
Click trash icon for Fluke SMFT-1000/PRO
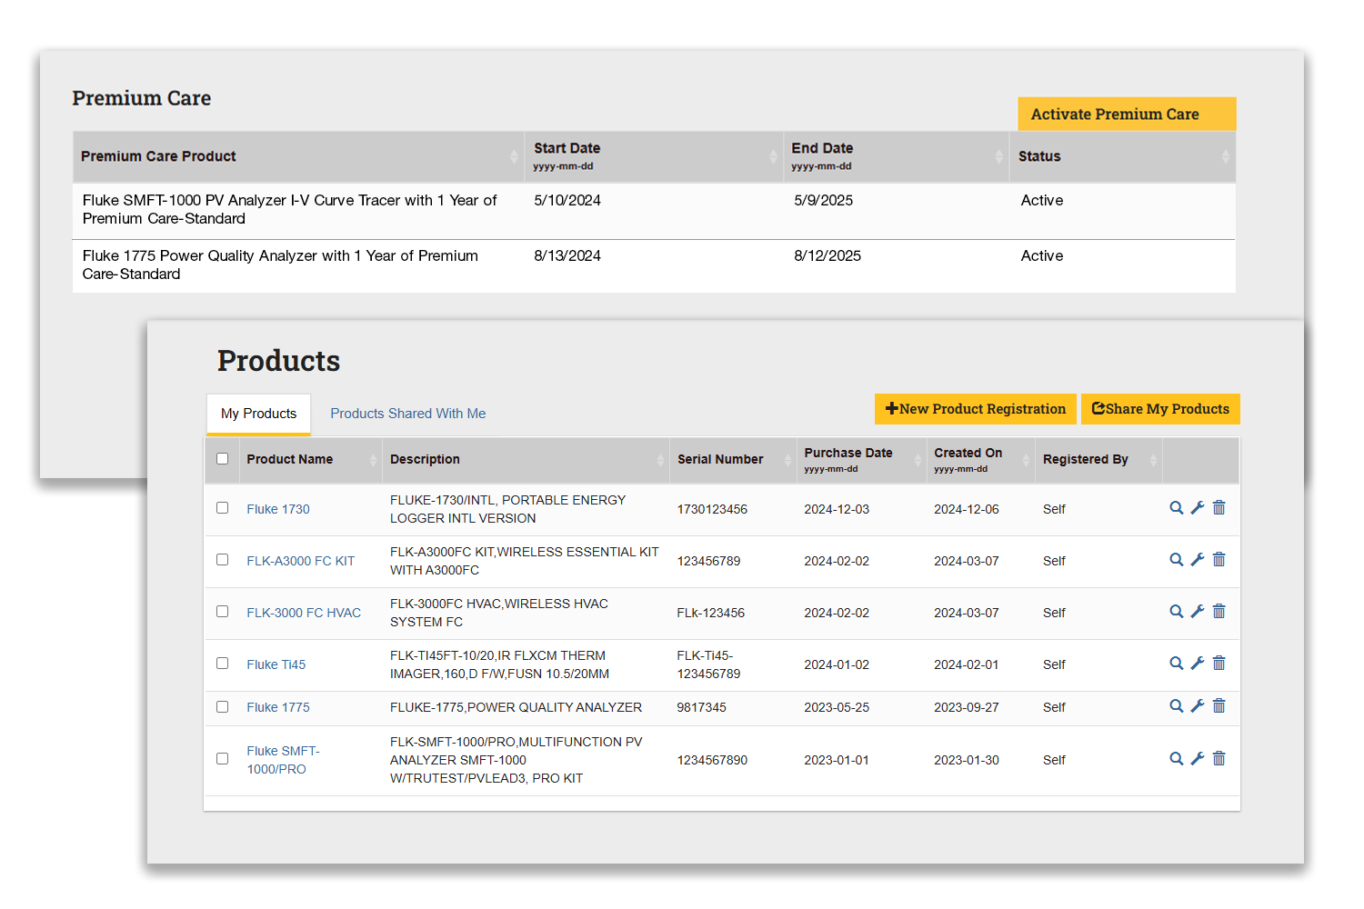1219,759
